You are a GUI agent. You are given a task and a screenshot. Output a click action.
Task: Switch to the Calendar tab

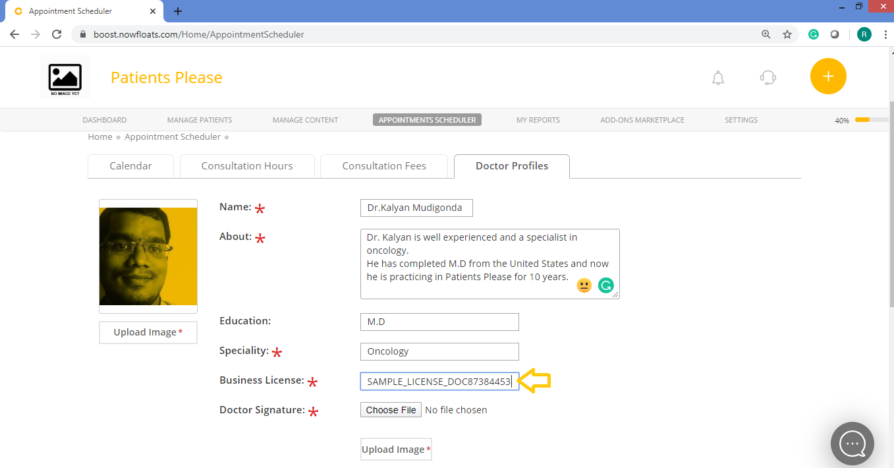point(130,165)
